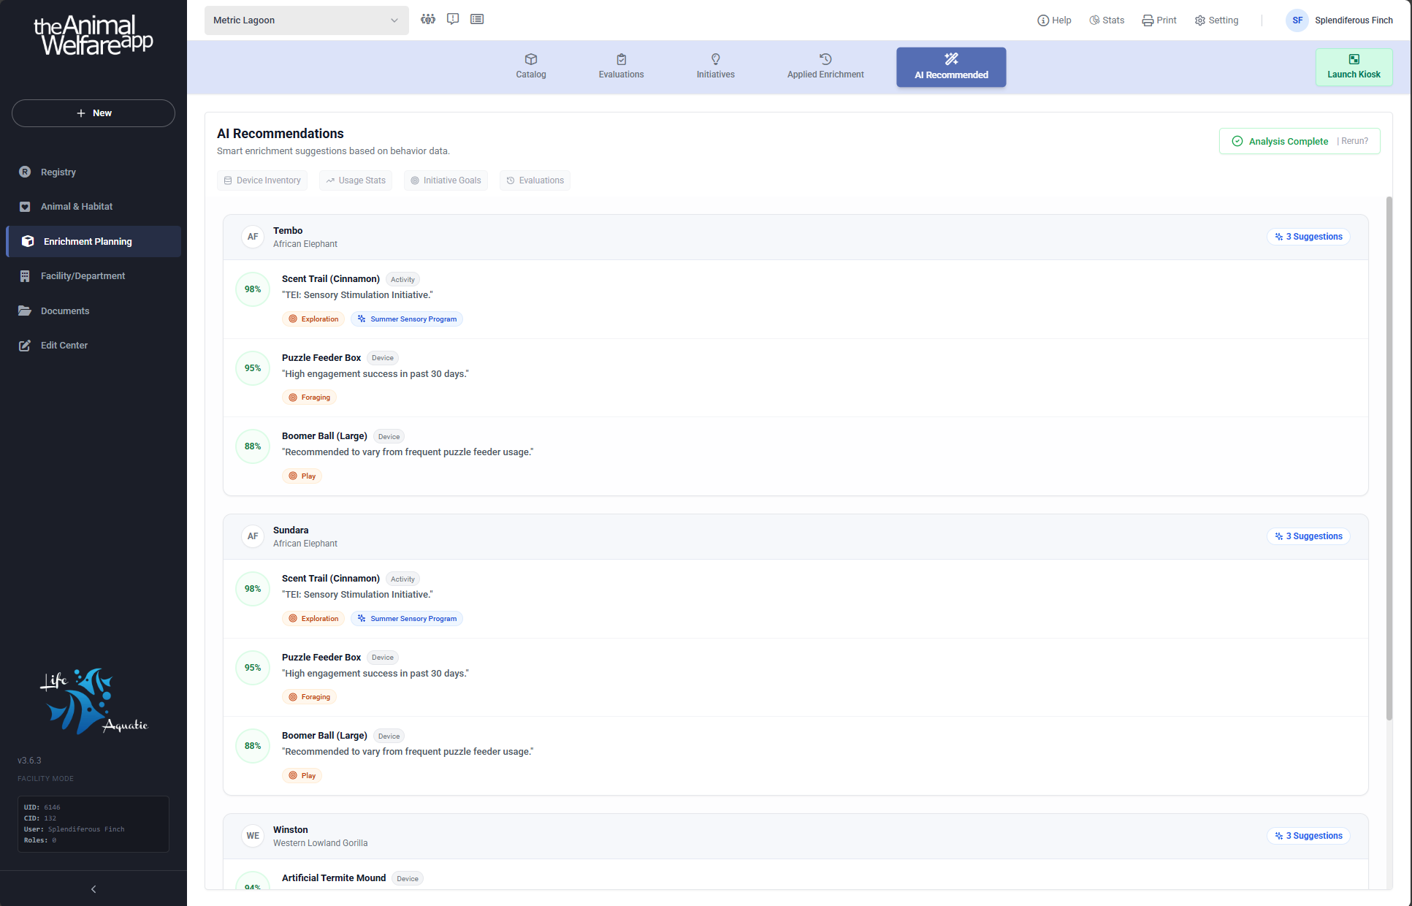This screenshot has width=1412, height=906.
Task: Click the alert speech bubble icon
Action: (x=453, y=19)
